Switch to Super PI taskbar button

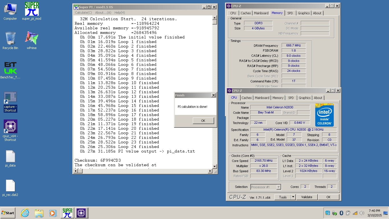coord(67,213)
